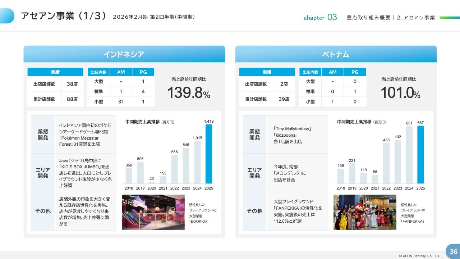Viewport: 460px width, 259px height.
Task: Expand the 業態開発 section for Indonesia
Action: pyautogui.click(x=43, y=134)
